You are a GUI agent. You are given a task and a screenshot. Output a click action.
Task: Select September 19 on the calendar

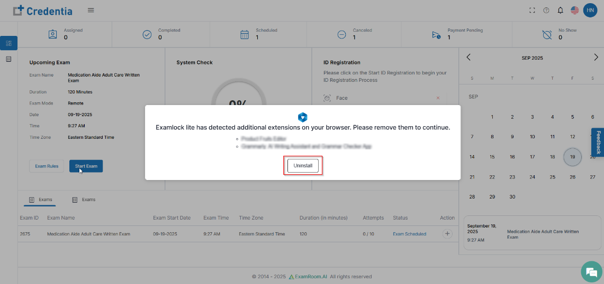pos(572,157)
